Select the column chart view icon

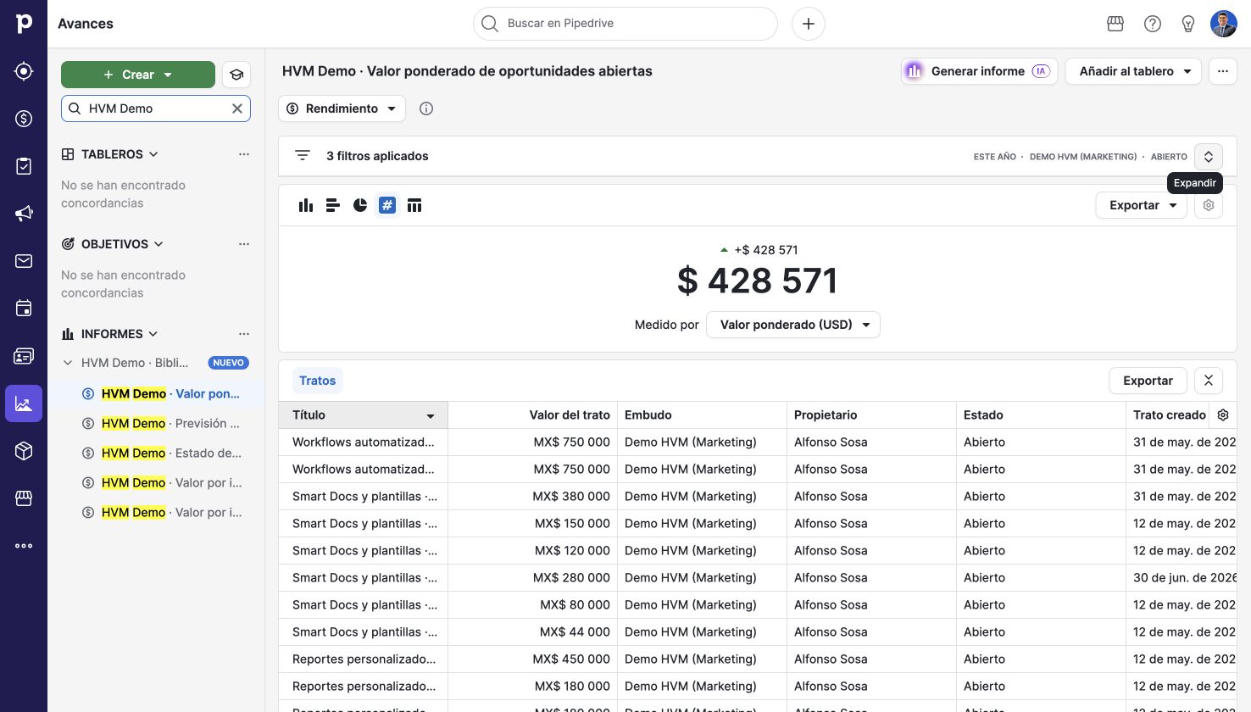tap(306, 205)
